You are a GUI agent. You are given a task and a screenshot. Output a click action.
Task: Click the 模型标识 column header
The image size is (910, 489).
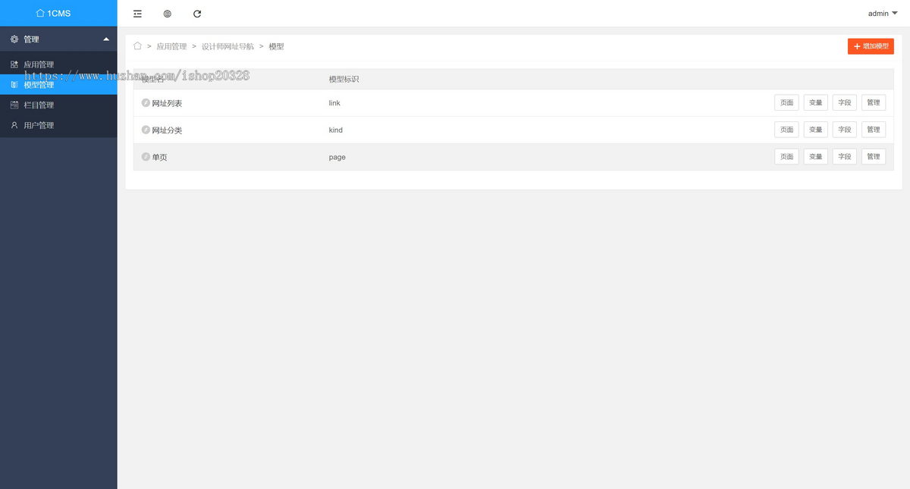344,79
